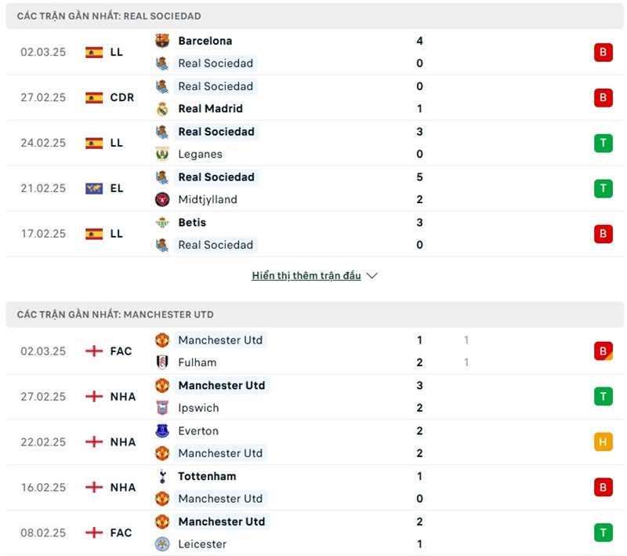Click the Tottenham crest icon

click(162, 476)
